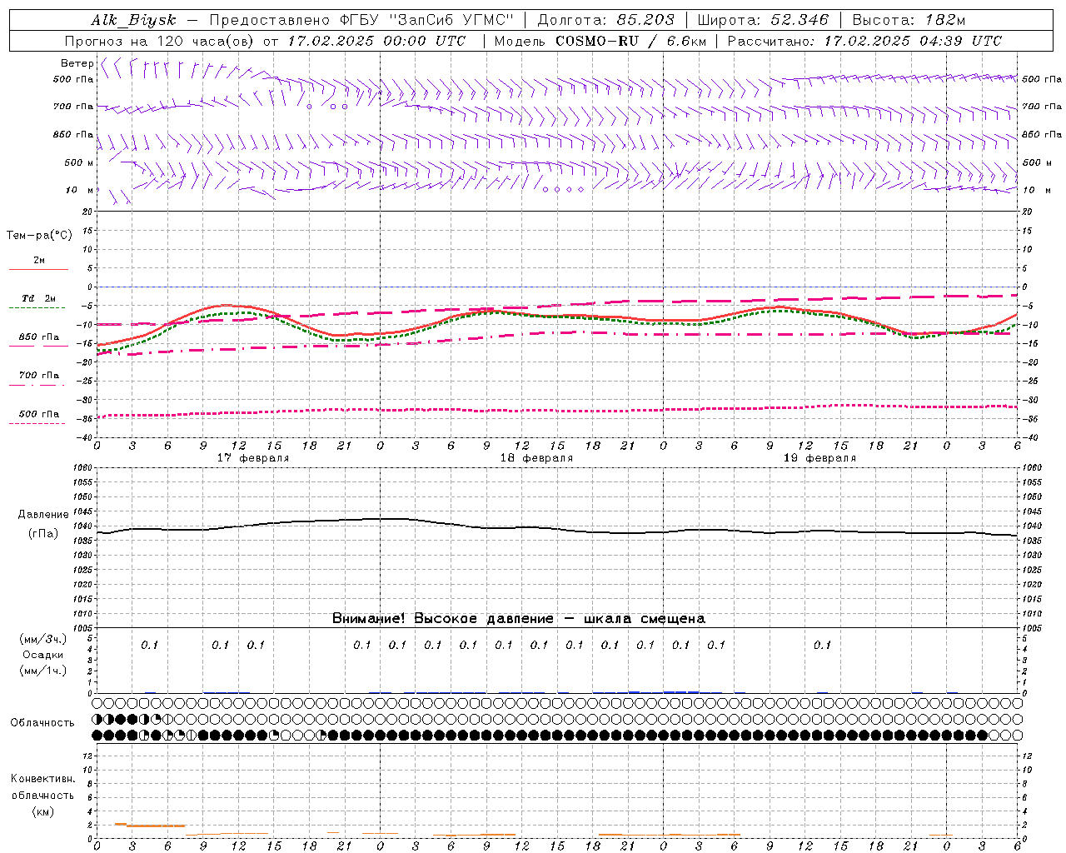Click the (км) unit label for convective cloud

pyautogui.click(x=43, y=811)
